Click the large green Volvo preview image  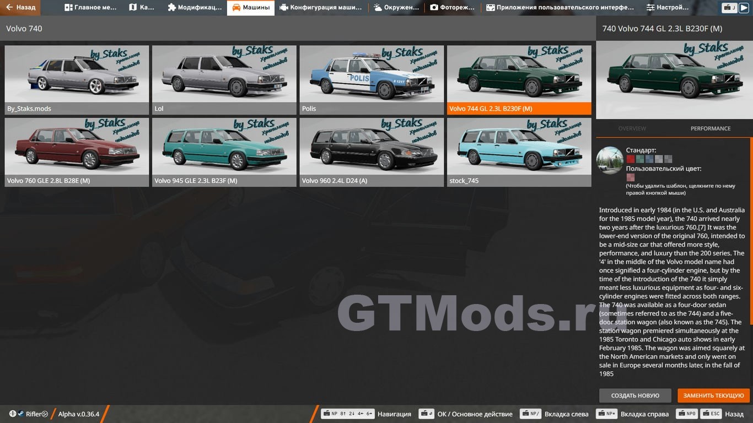(674, 80)
